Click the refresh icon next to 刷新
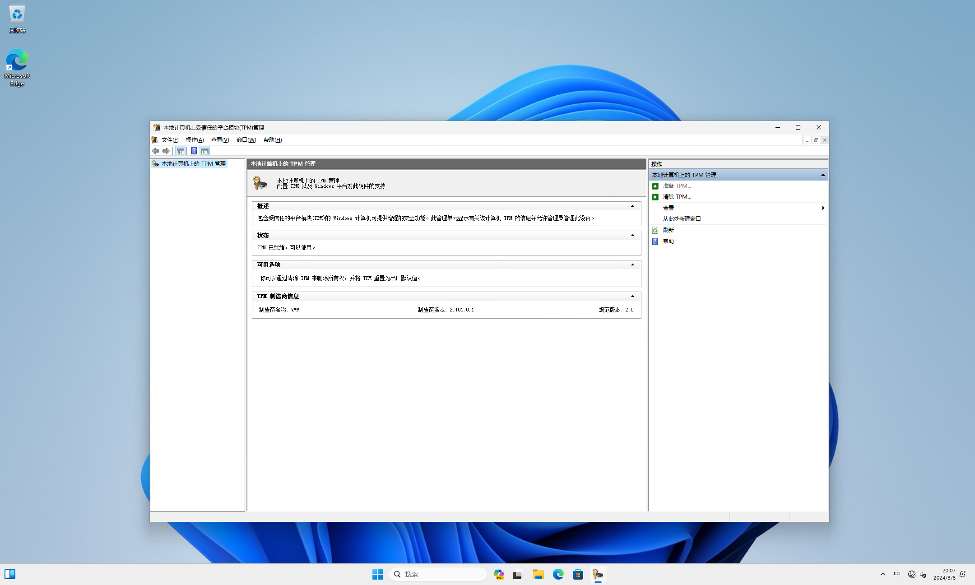Viewport: 975px width, 585px height. [655, 230]
